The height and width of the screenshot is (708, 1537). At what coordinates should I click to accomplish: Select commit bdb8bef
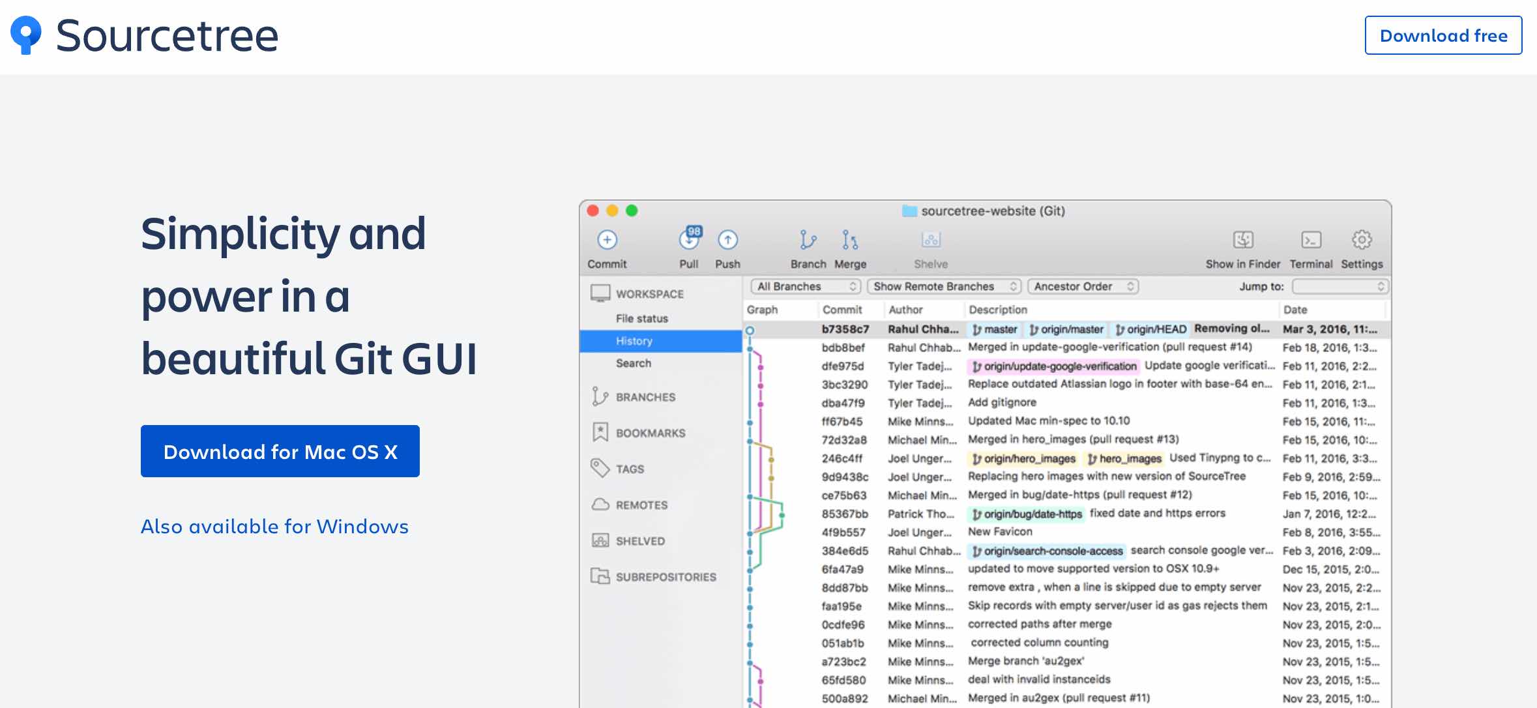pos(1067,347)
